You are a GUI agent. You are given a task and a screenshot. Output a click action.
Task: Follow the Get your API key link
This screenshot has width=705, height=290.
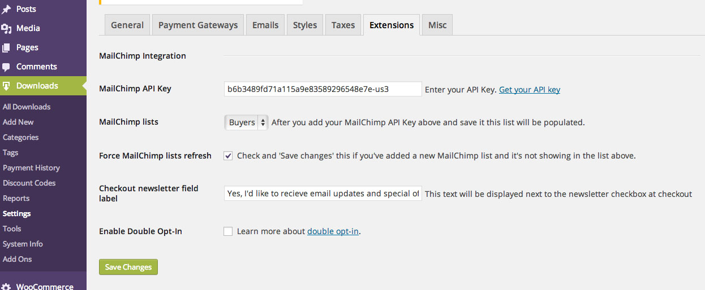pyautogui.click(x=530, y=89)
